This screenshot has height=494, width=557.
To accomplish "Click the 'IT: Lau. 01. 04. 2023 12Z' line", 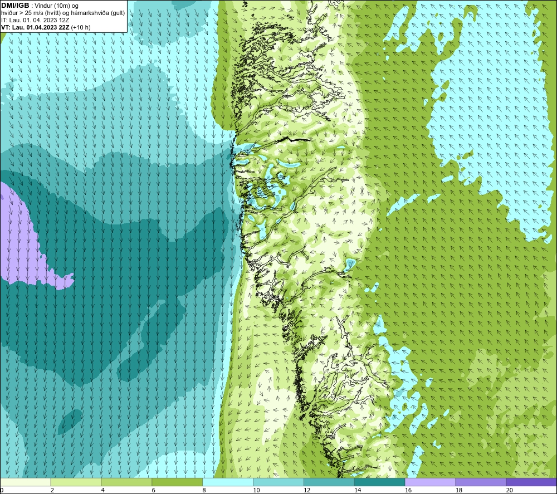I will (35, 20).
